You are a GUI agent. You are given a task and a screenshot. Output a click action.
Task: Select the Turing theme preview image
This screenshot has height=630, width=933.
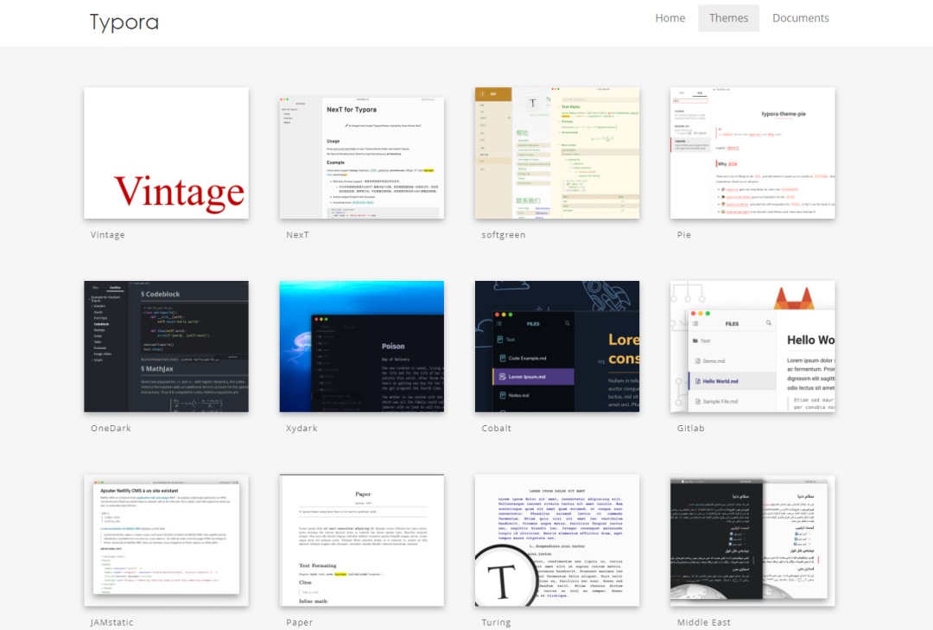coord(556,540)
